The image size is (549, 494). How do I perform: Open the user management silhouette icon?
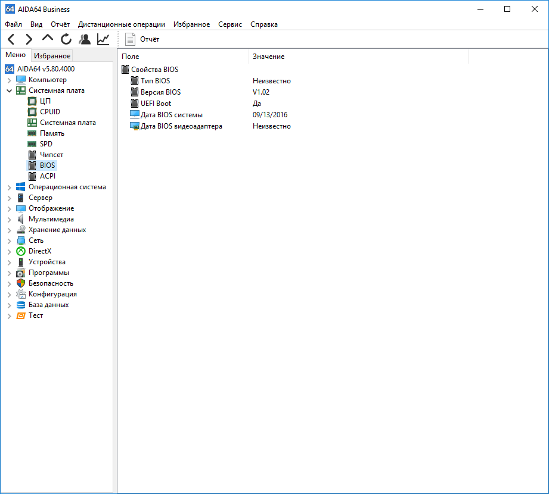pyautogui.click(x=85, y=39)
